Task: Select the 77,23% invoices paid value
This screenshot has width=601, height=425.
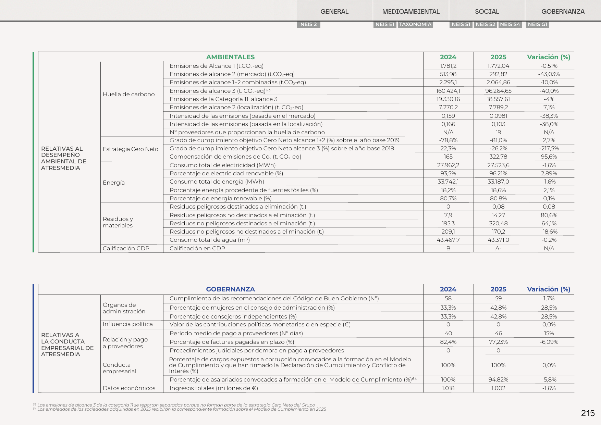Action: [498, 342]
